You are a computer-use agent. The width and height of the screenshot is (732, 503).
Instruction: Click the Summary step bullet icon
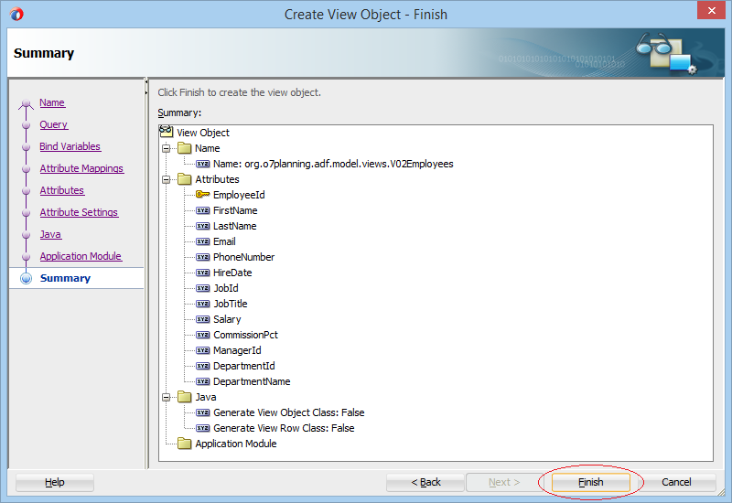coord(27,279)
